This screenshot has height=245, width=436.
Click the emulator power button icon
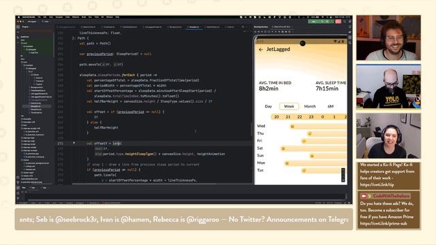point(255,32)
